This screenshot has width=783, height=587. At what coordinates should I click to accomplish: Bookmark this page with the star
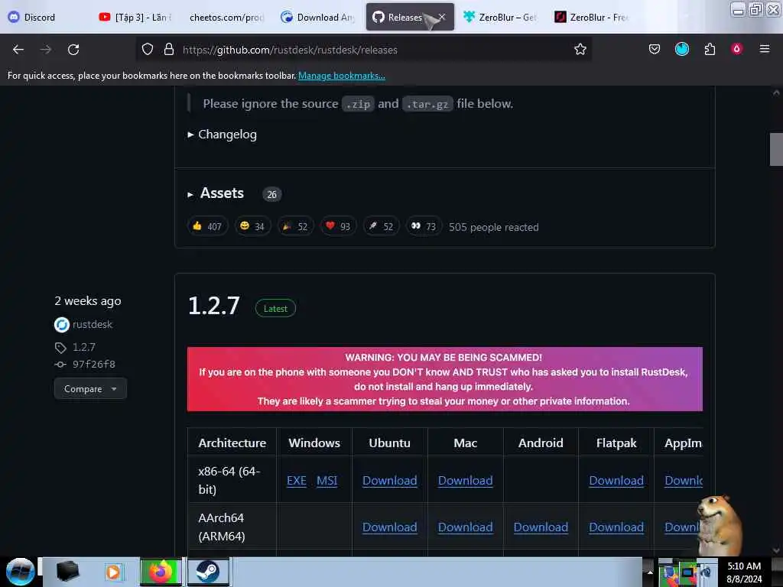point(580,50)
